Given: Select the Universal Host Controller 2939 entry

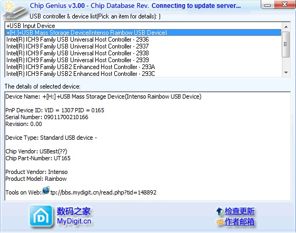Looking at the screenshot, I should [143, 60].
